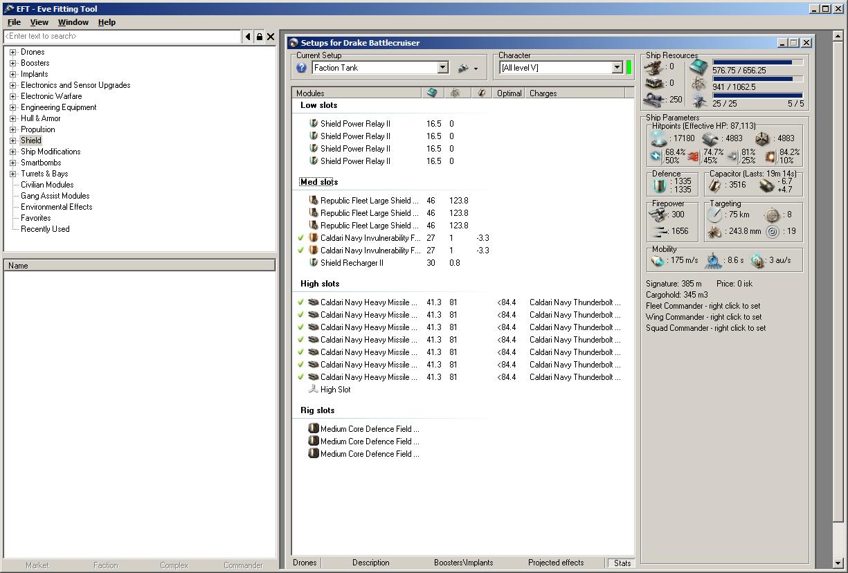
Task: Click the Charges column header
Action: coord(575,93)
